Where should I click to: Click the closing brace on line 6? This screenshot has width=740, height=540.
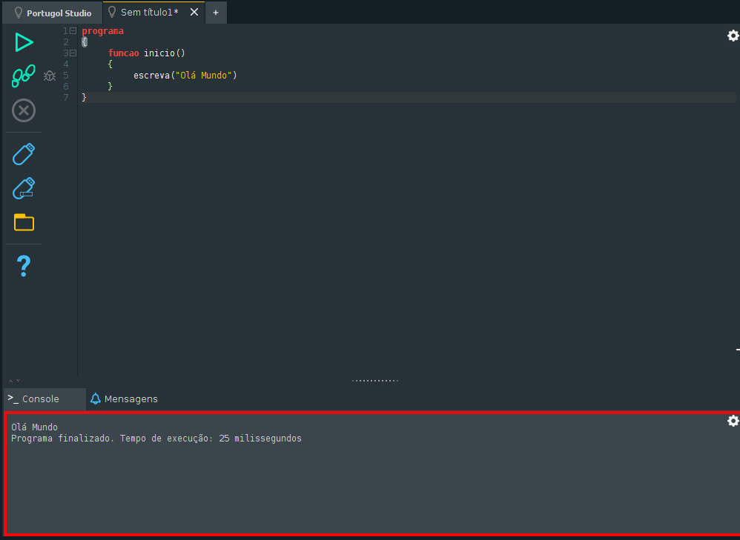coord(110,87)
